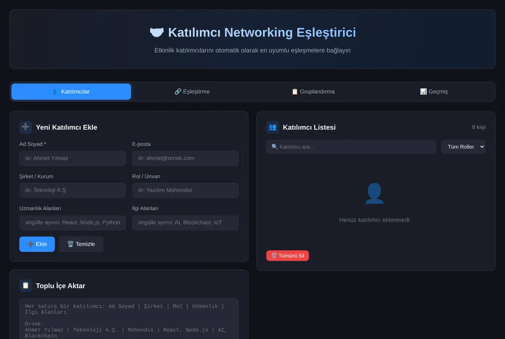Click the 'Toplu İçe Aktar' heading
Image resolution: width=505 pixels, height=339 pixels.
pyautogui.click(x=61, y=286)
